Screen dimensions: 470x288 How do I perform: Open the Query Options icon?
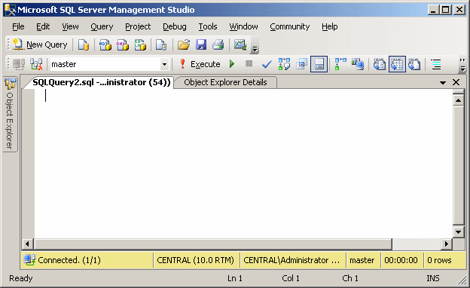pos(301,64)
